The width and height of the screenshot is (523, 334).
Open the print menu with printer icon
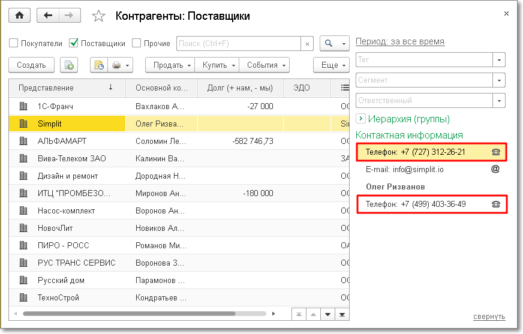(120, 65)
